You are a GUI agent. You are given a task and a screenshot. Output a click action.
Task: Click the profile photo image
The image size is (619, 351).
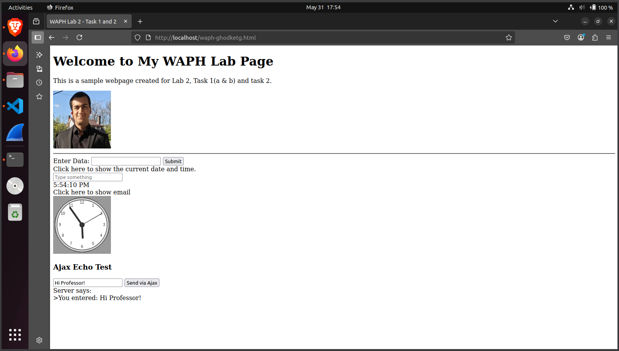[82, 120]
